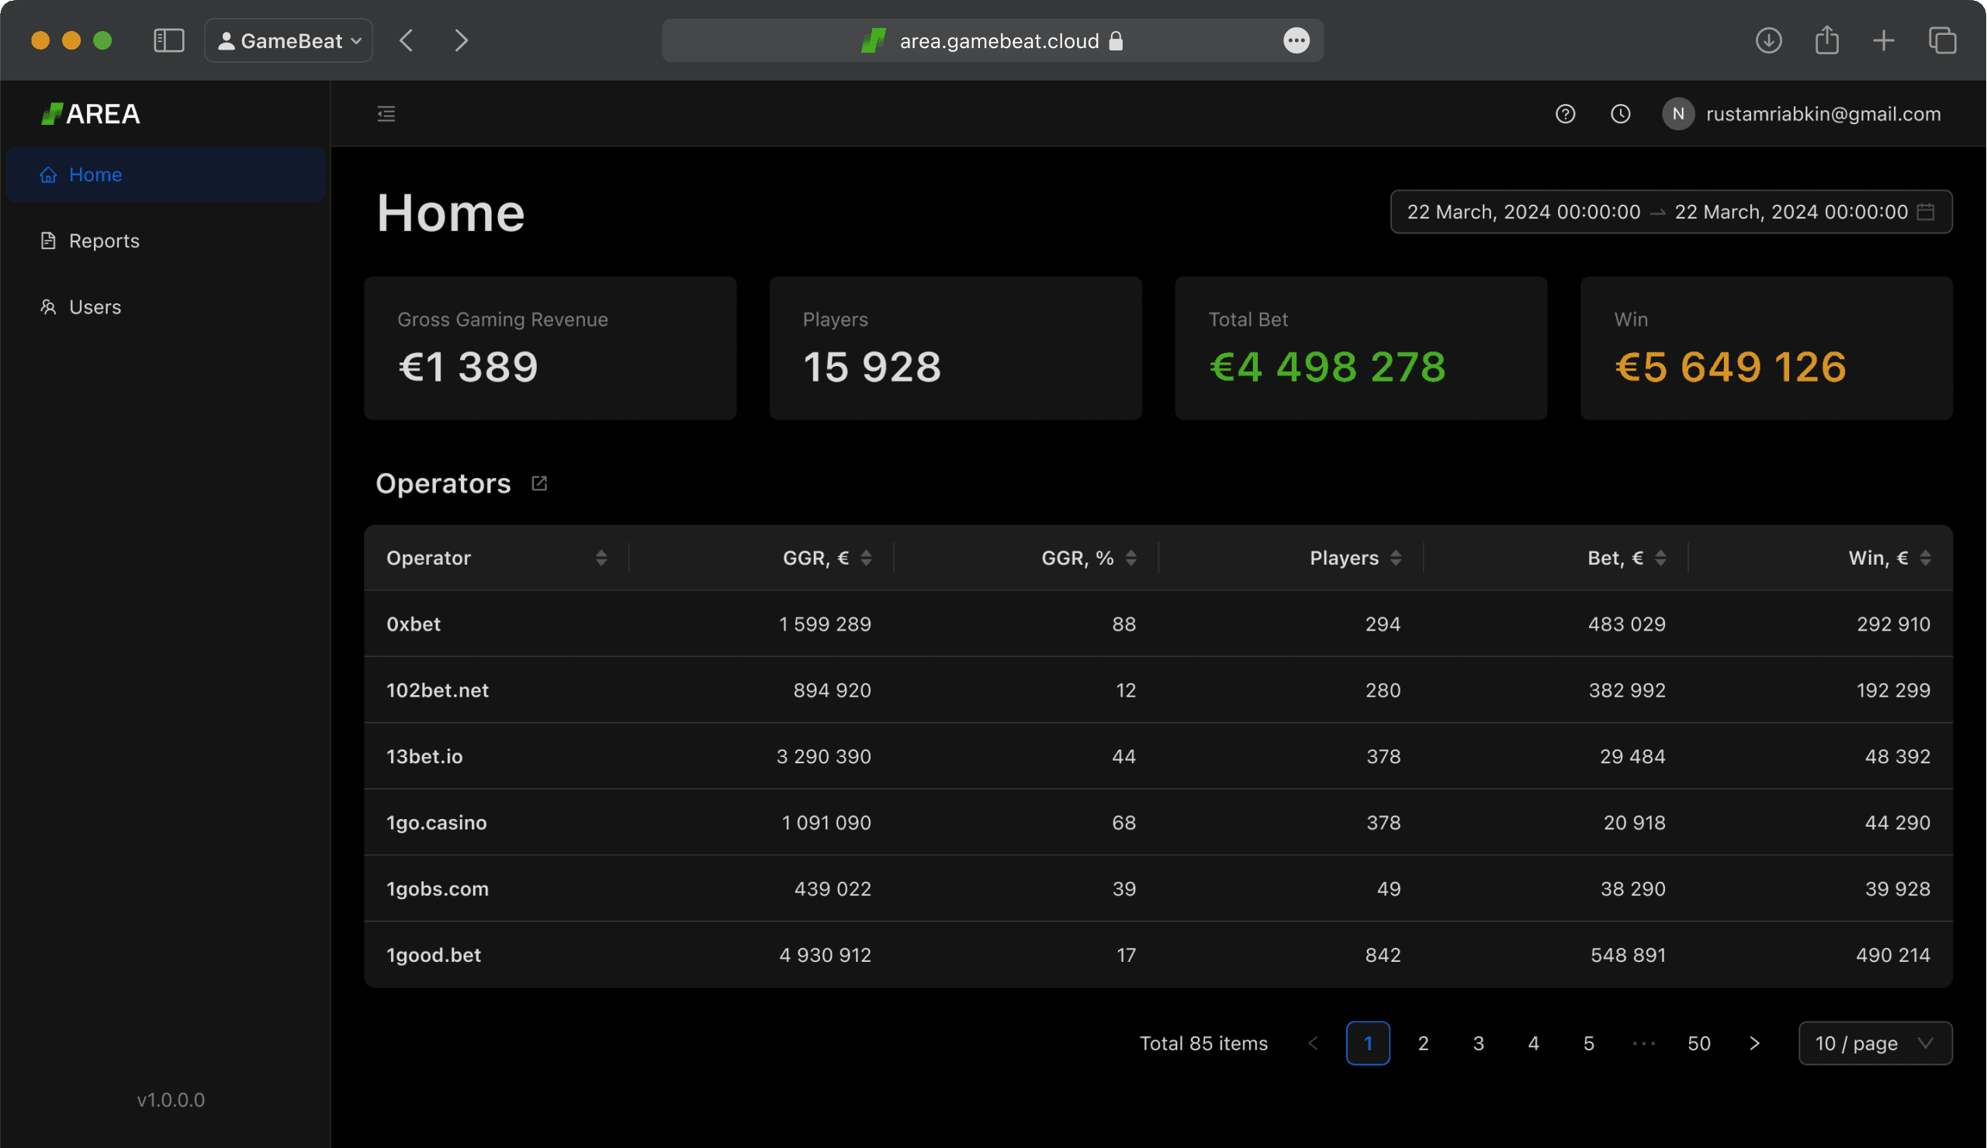Go back with the browser back arrow
This screenshot has height=1148, width=1987.
click(x=406, y=40)
